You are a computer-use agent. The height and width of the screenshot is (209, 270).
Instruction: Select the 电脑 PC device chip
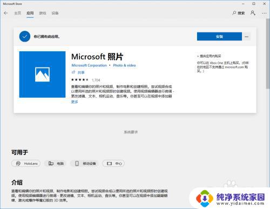[x=56, y=164]
